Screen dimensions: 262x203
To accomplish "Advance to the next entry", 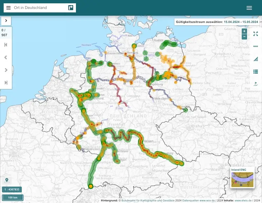I will pyautogui.click(x=6, y=70).
